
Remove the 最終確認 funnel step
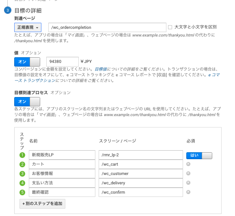(x=188, y=192)
